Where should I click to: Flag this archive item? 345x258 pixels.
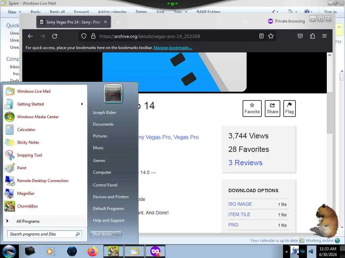pyautogui.click(x=289, y=109)
